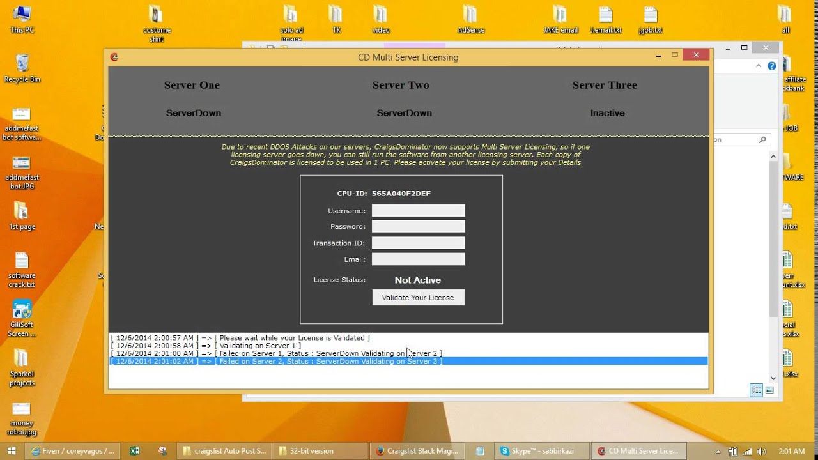Switch to Fiverr browser taskbar item
Viewport: 818px width, 460px height.
pos(73,450)
